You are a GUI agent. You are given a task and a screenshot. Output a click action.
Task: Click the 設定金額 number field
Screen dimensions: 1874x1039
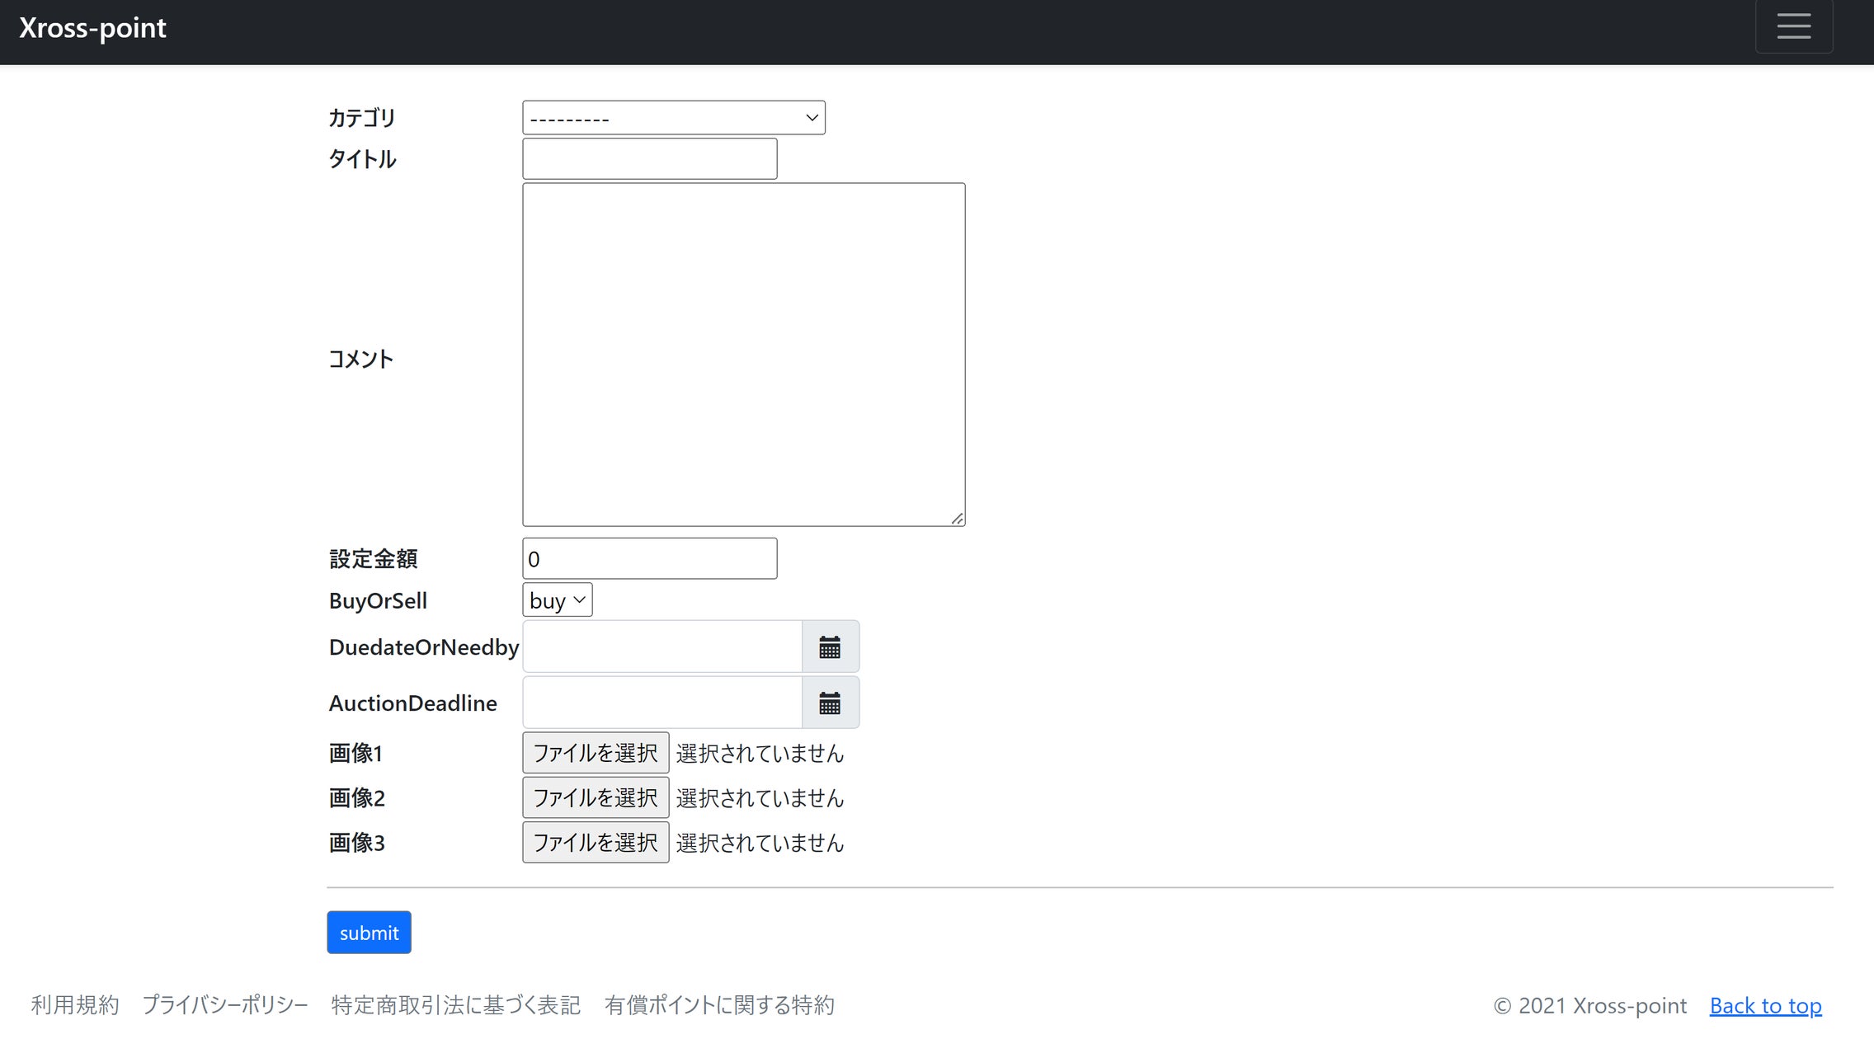click(649, 559)
